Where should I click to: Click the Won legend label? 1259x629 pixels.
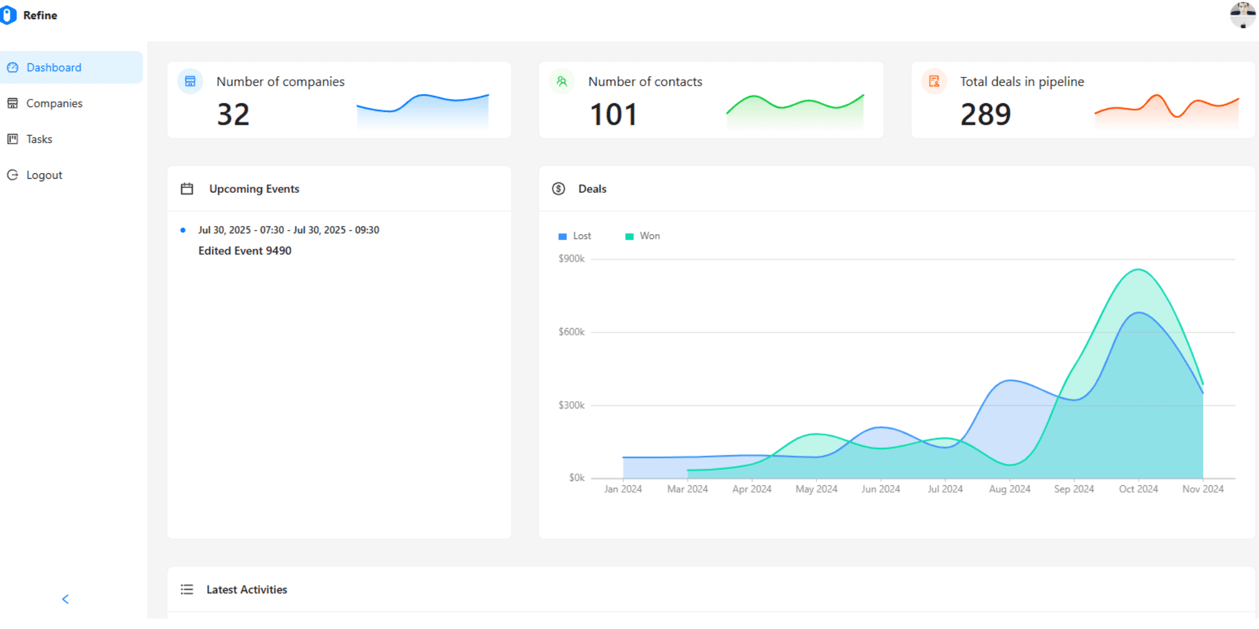point(650,236)
